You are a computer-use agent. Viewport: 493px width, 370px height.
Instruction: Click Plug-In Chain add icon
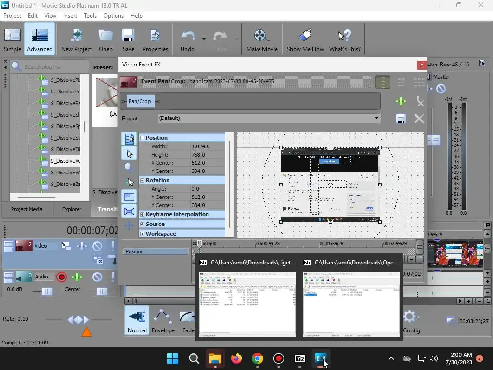tap(401, 101)
